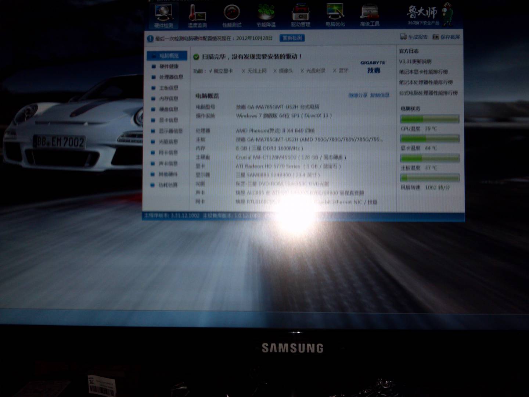Open the 驱动管理 driver management icon

click(301, 15)
